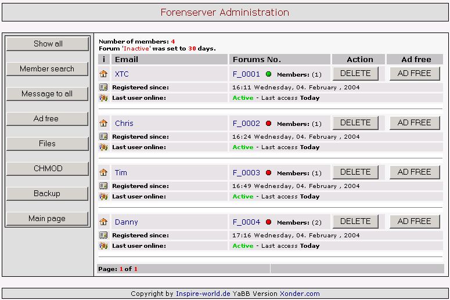Viewport: 450px width, 300px height.
Task: Go to Main page
Action: click(48, 219)
